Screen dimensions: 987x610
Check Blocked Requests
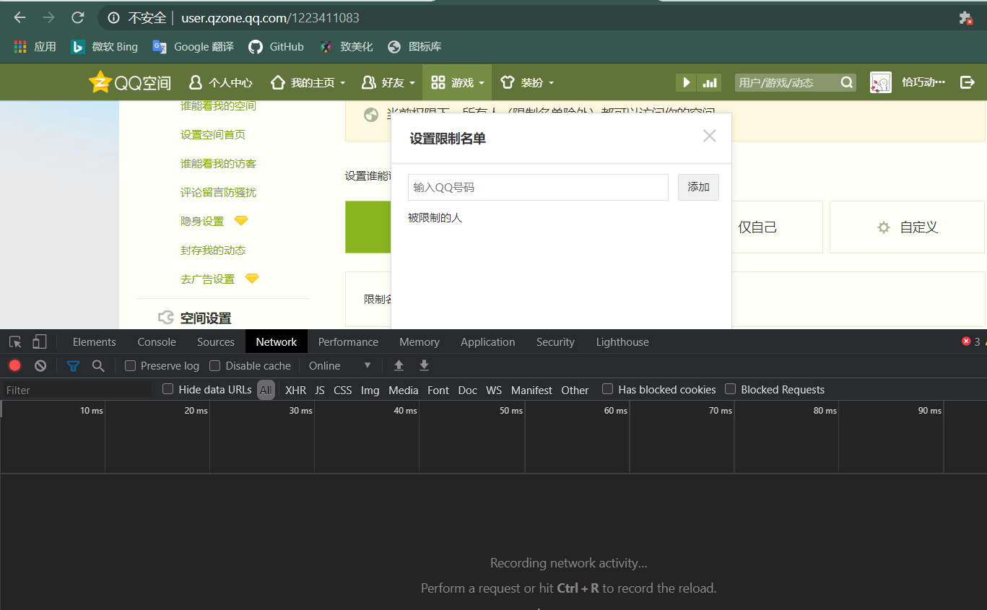(x=731, y=389)
